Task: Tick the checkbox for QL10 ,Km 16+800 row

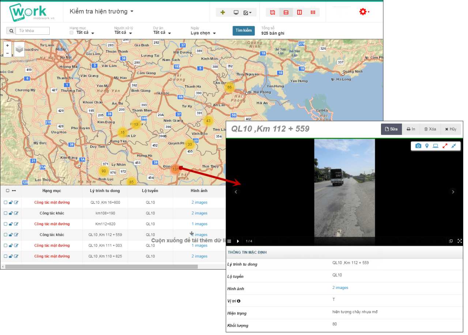Action: (x=5, y=202)
